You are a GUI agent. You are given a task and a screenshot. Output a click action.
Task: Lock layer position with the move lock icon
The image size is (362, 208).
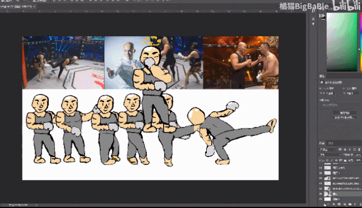(336, 161)
